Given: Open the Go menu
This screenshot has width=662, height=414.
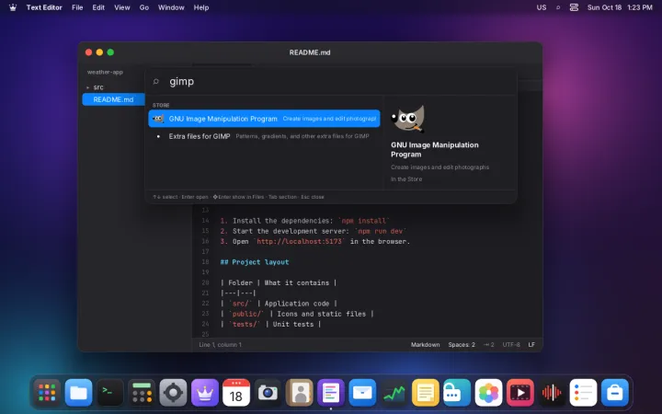Looking at the screenshot, I should point(144,7).
